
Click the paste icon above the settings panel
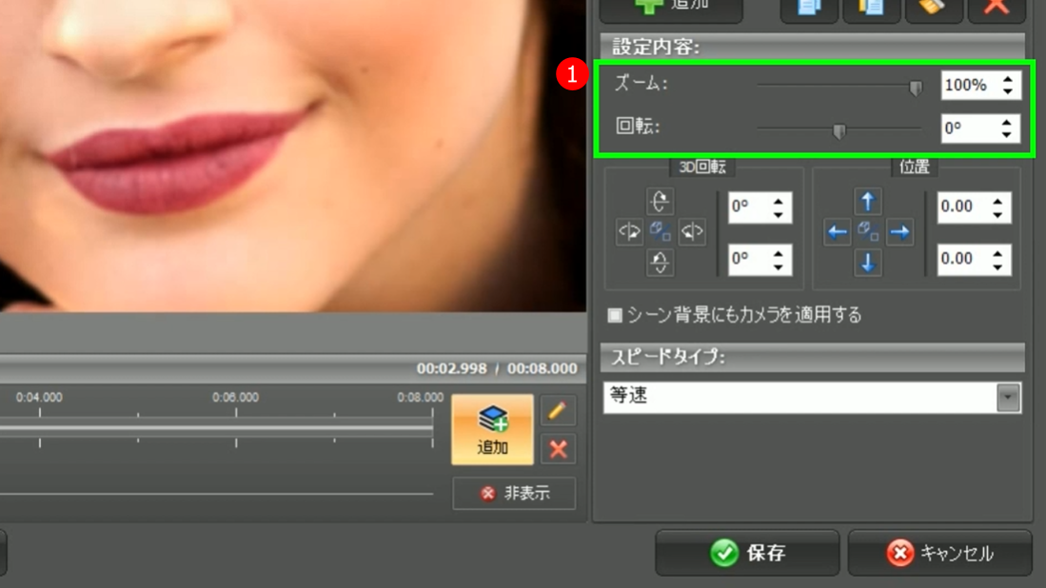(x=871, y=8)
